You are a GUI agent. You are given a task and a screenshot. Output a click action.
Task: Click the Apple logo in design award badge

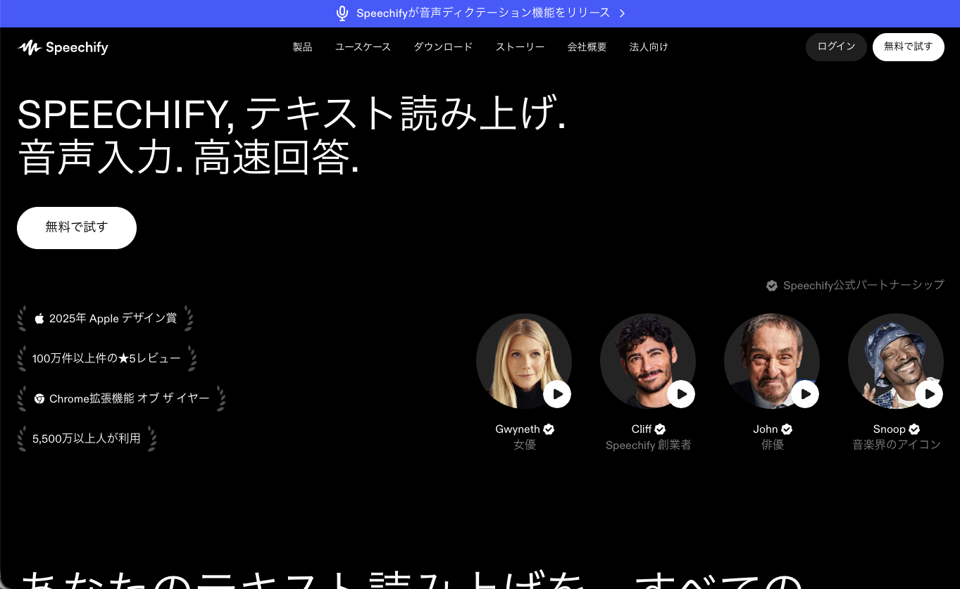coord(39,318)
